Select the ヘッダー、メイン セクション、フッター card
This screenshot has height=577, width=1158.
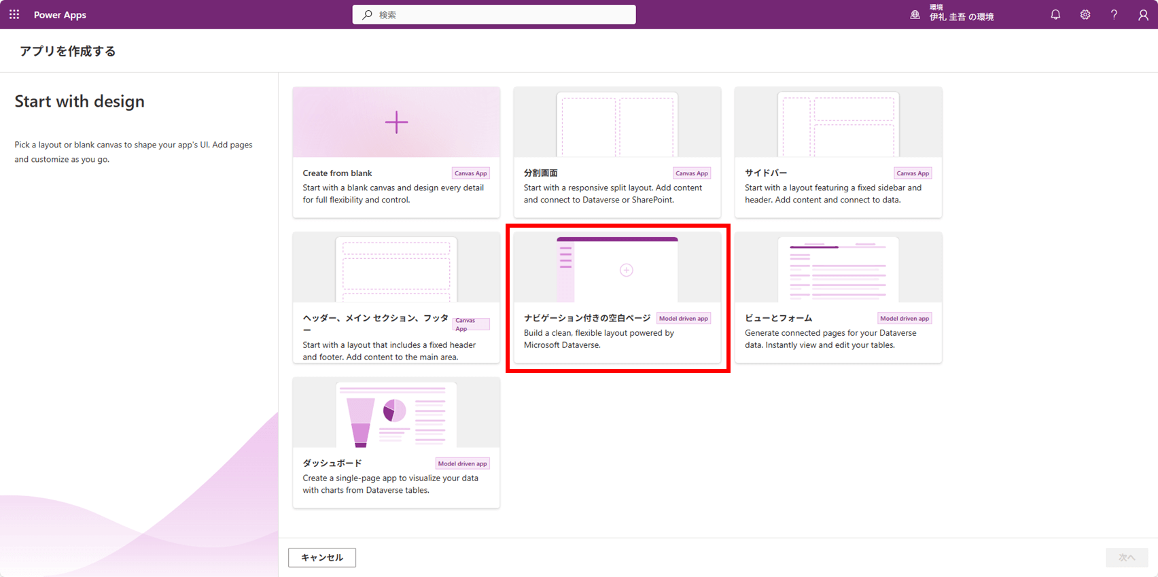pos(396,298)
